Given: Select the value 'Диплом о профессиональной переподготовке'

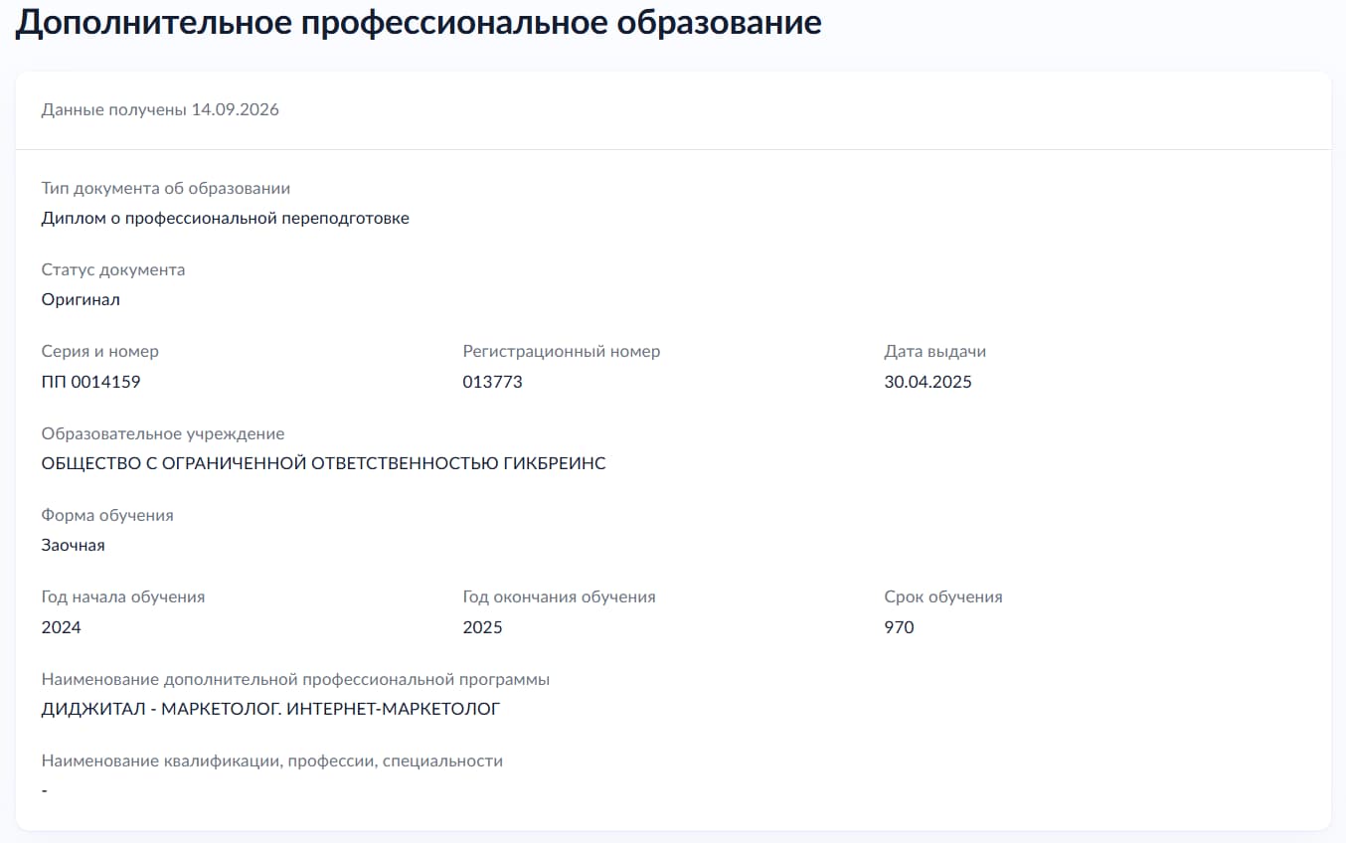Looking at the screenshot, I should [226, 218].
